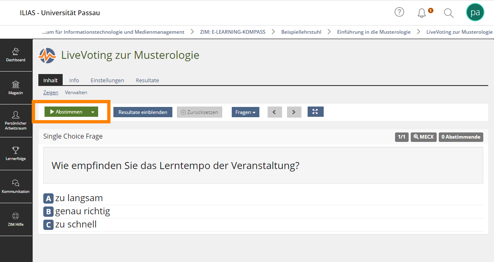Open the 'pa' user avatar menu
This screenshot has height=262, width=494.
(x=475, y=13)
